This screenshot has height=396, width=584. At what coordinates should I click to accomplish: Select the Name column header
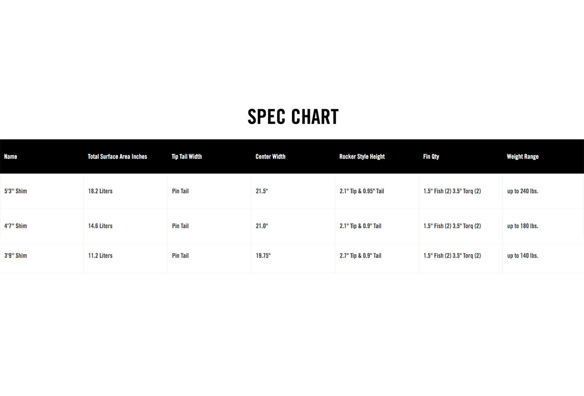10,157
